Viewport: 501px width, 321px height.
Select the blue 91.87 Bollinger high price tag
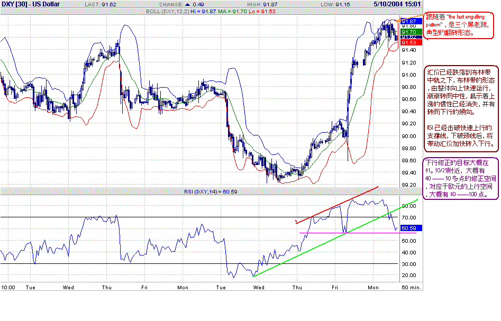click(411, 21)
